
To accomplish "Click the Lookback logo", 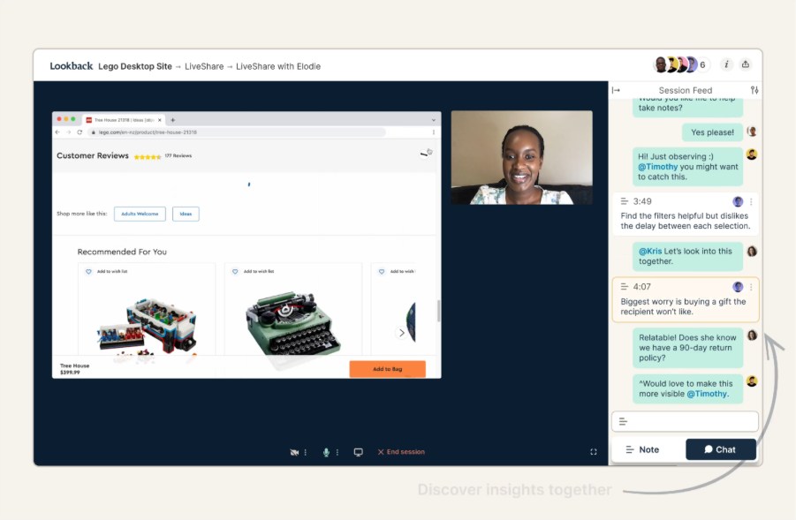I will click(x=71, y=66).
